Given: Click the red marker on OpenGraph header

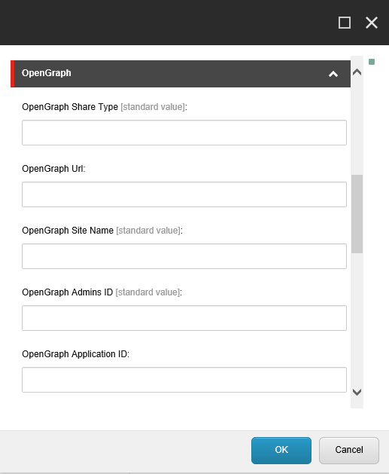Looking at the screenshot, I should coord(12,74).
